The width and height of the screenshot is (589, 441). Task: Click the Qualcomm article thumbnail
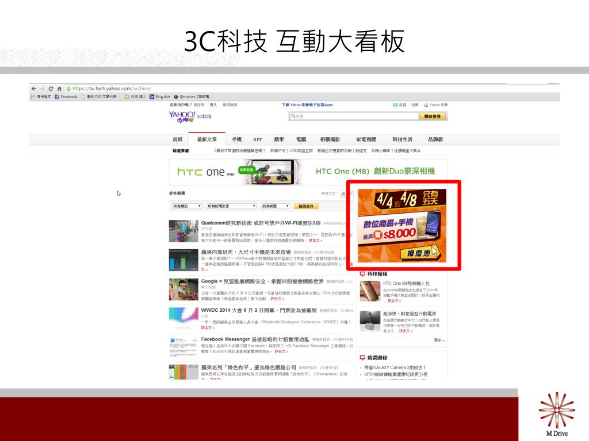pos(183,231)
